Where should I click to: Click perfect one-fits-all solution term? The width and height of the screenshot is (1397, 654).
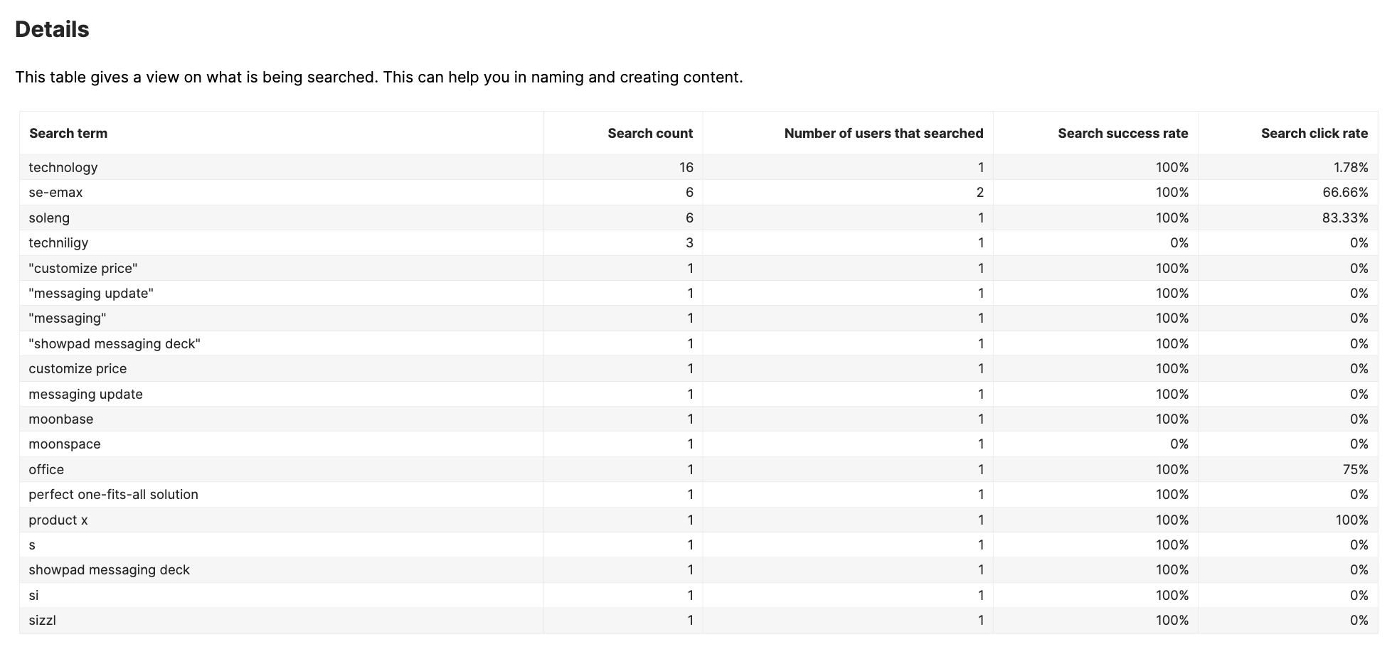coord(113,495)
